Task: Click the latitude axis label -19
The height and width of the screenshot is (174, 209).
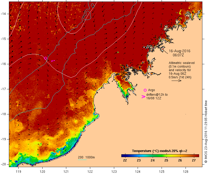Action: pyautogui.click(x=3, y=139)
